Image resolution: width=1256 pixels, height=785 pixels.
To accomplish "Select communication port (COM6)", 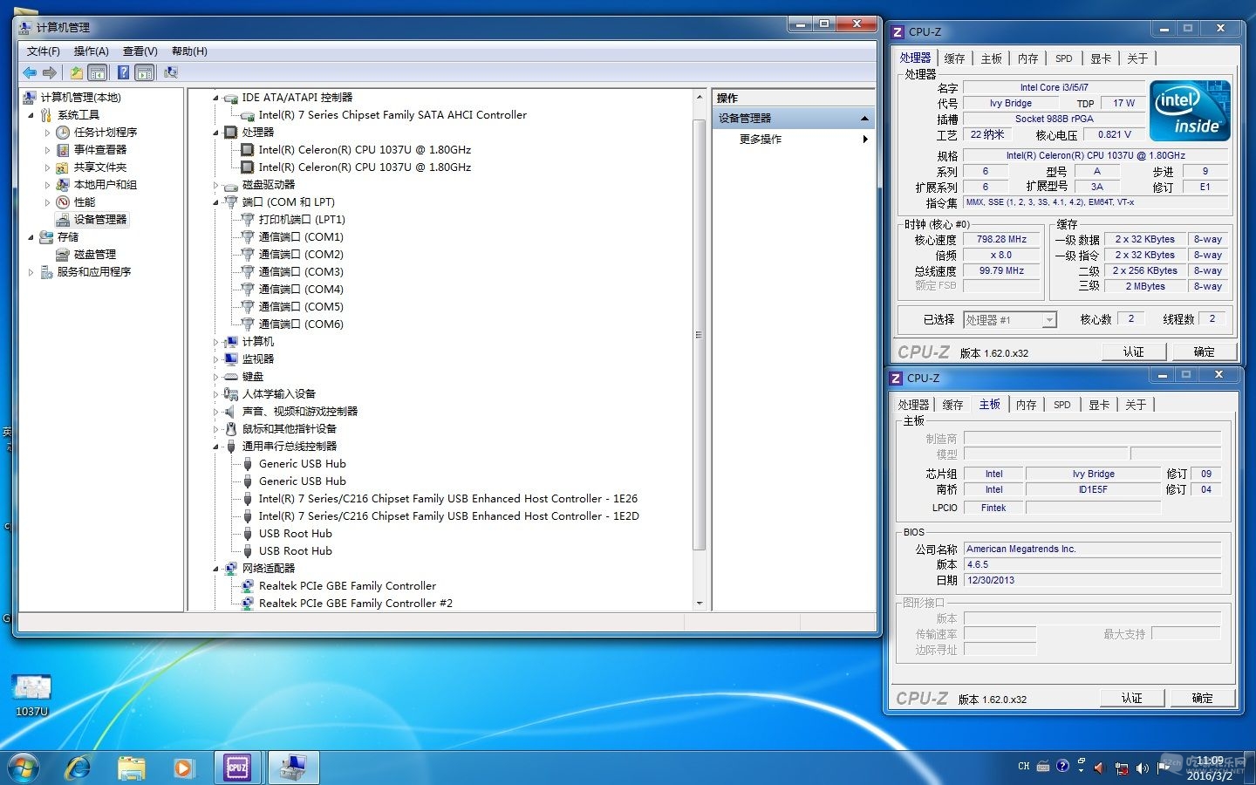I will [x=301, y=324].
